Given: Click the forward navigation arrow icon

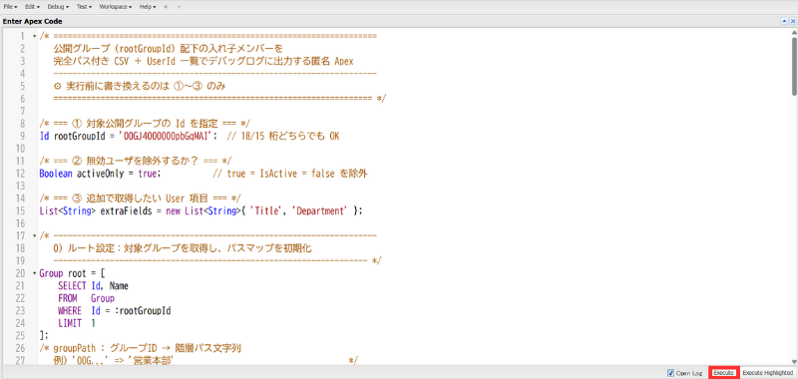Looking at the screenshot, I should tap(179, 7).
